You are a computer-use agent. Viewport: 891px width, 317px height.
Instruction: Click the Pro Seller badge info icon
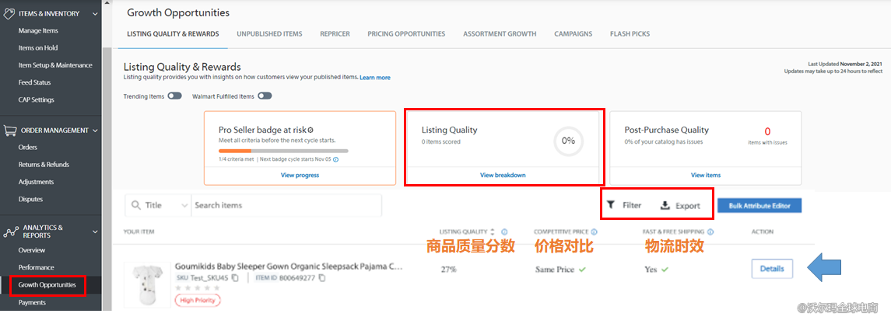[x=310, y=130]
